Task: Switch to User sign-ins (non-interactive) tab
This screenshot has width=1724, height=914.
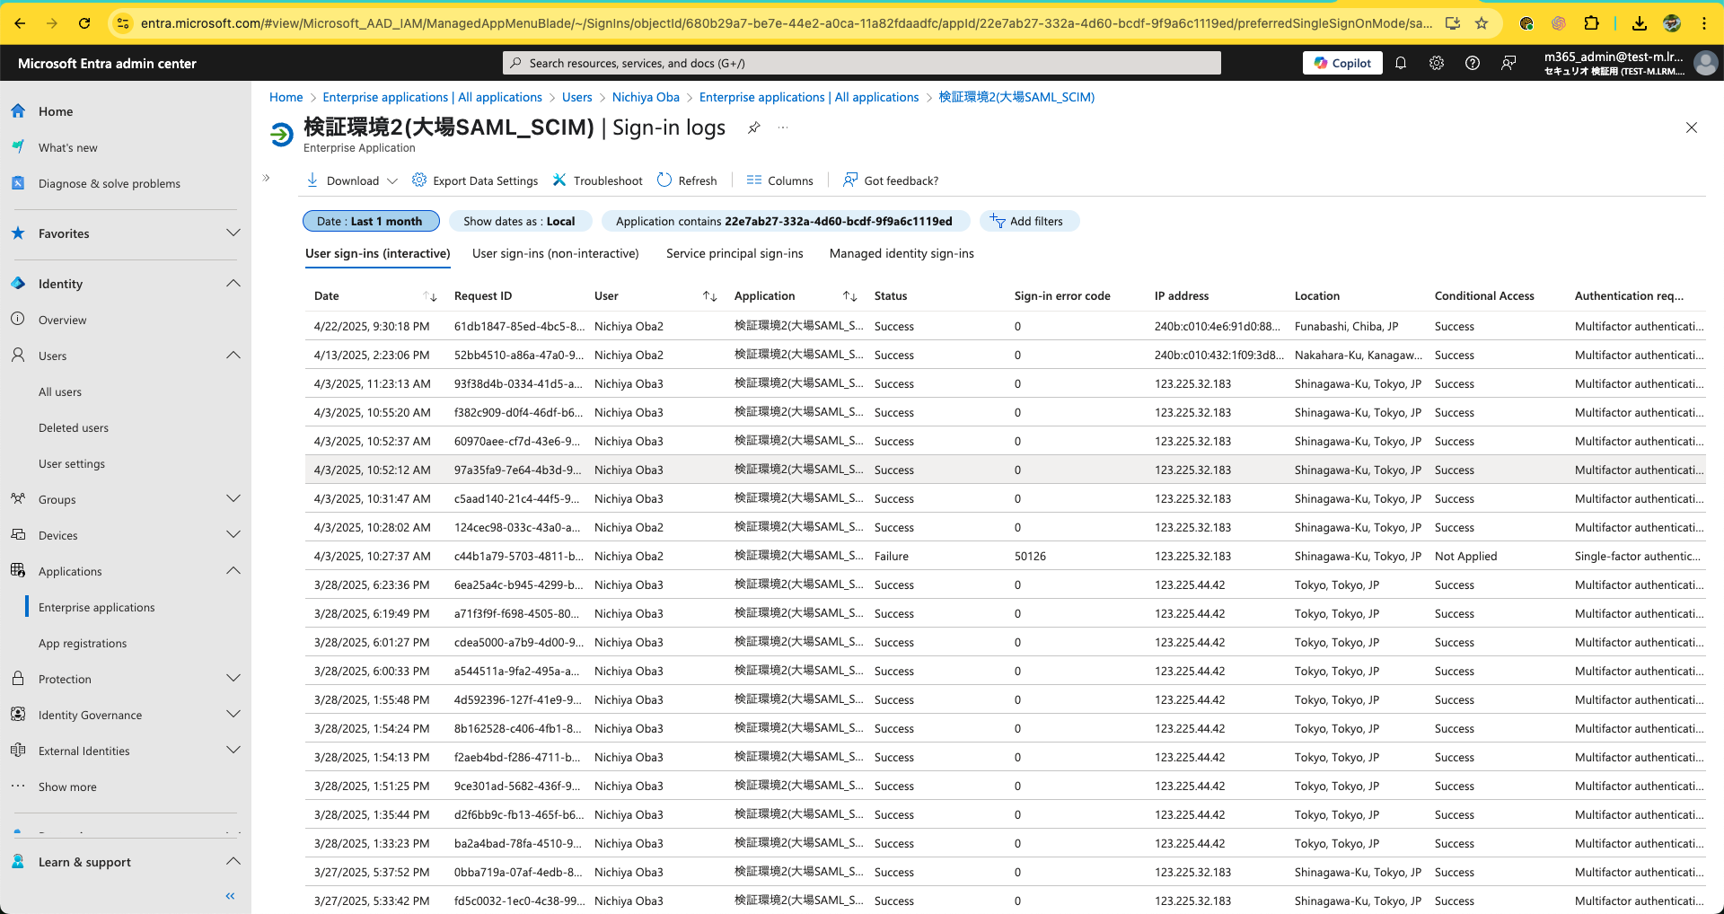Action: click(556, 254)
